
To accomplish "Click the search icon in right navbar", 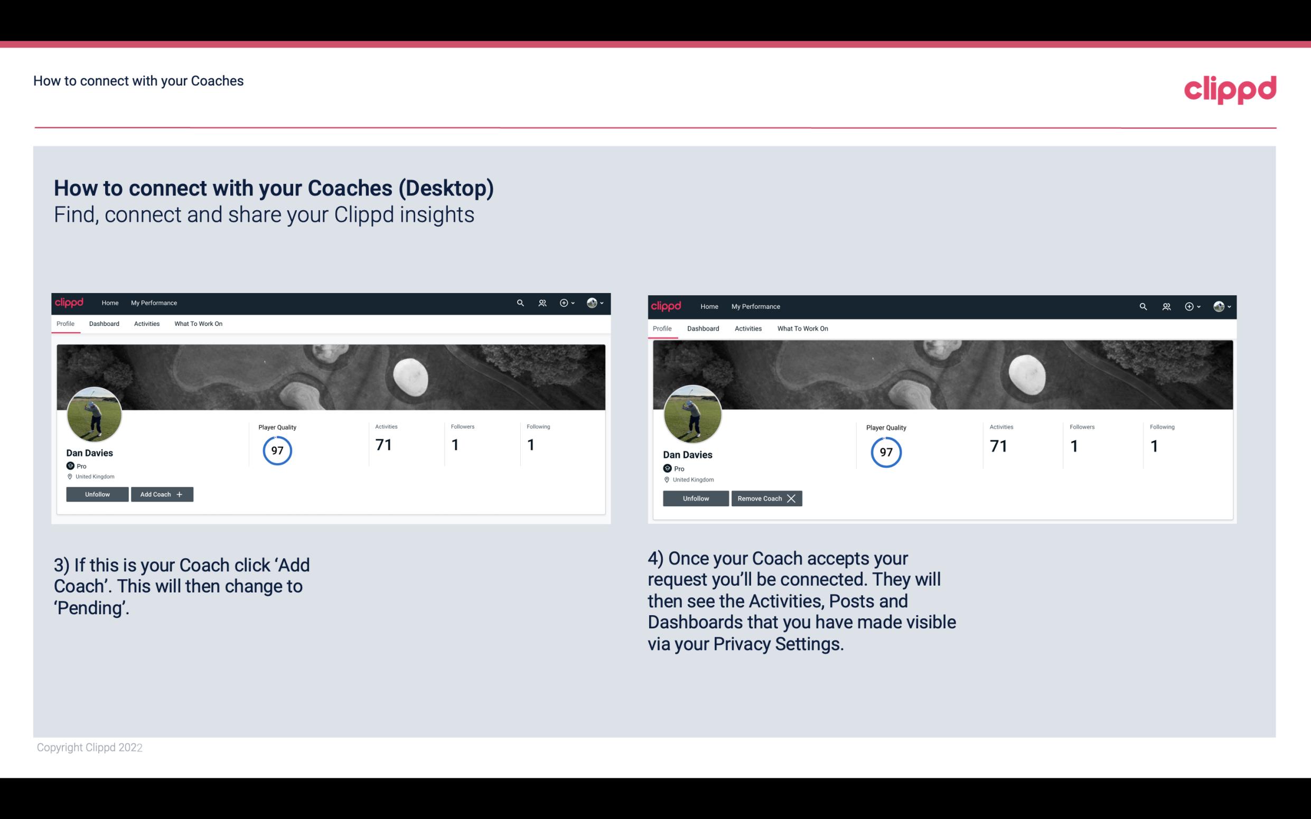I will click(x=1143, y=306).
